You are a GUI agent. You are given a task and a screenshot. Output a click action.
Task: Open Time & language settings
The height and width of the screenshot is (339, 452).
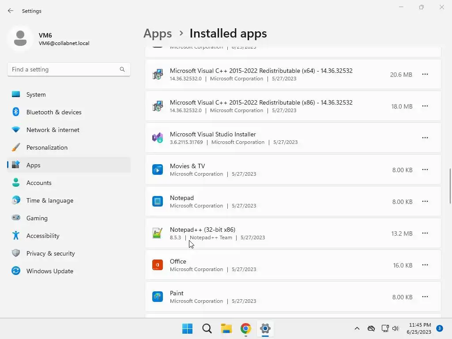coord(69,200)
